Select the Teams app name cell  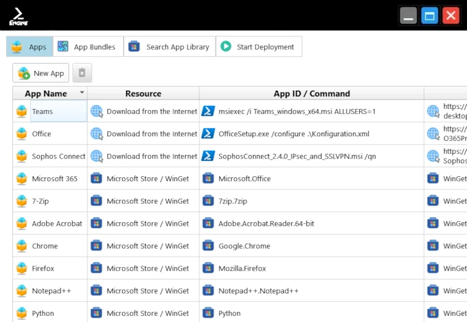click(59, 111)
